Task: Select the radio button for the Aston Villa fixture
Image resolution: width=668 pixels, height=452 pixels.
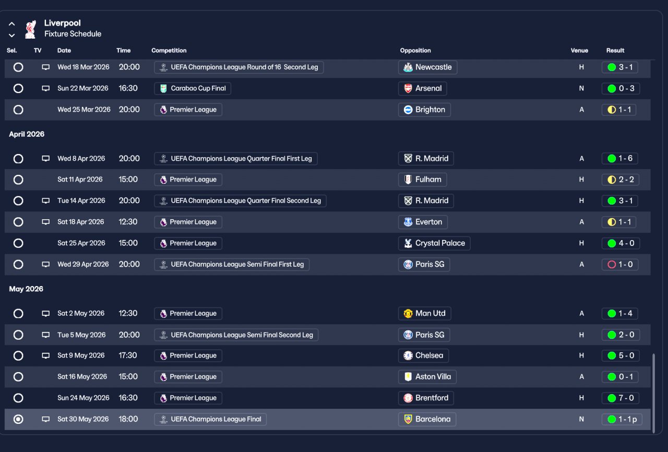Action: tap(18, 377)
